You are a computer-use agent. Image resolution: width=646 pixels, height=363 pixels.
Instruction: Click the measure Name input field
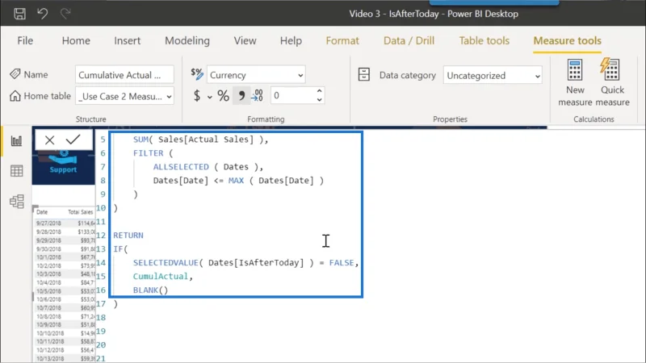[124, 75]
